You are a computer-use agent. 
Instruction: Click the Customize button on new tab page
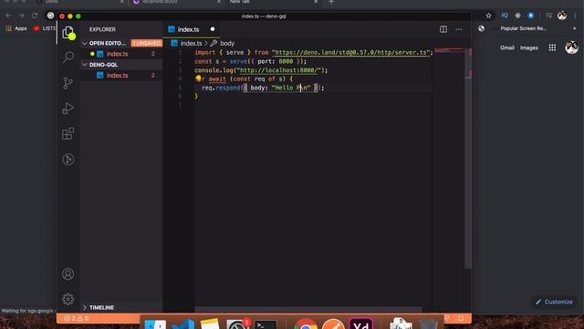click(554, 302)
